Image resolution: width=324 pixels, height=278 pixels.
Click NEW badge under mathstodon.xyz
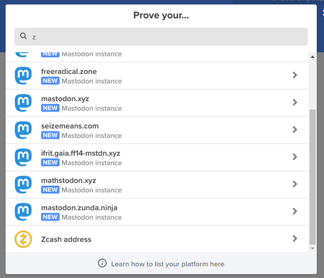click(x=50, y=190)
